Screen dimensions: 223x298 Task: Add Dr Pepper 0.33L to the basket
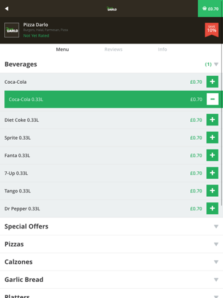coord(212,209)
